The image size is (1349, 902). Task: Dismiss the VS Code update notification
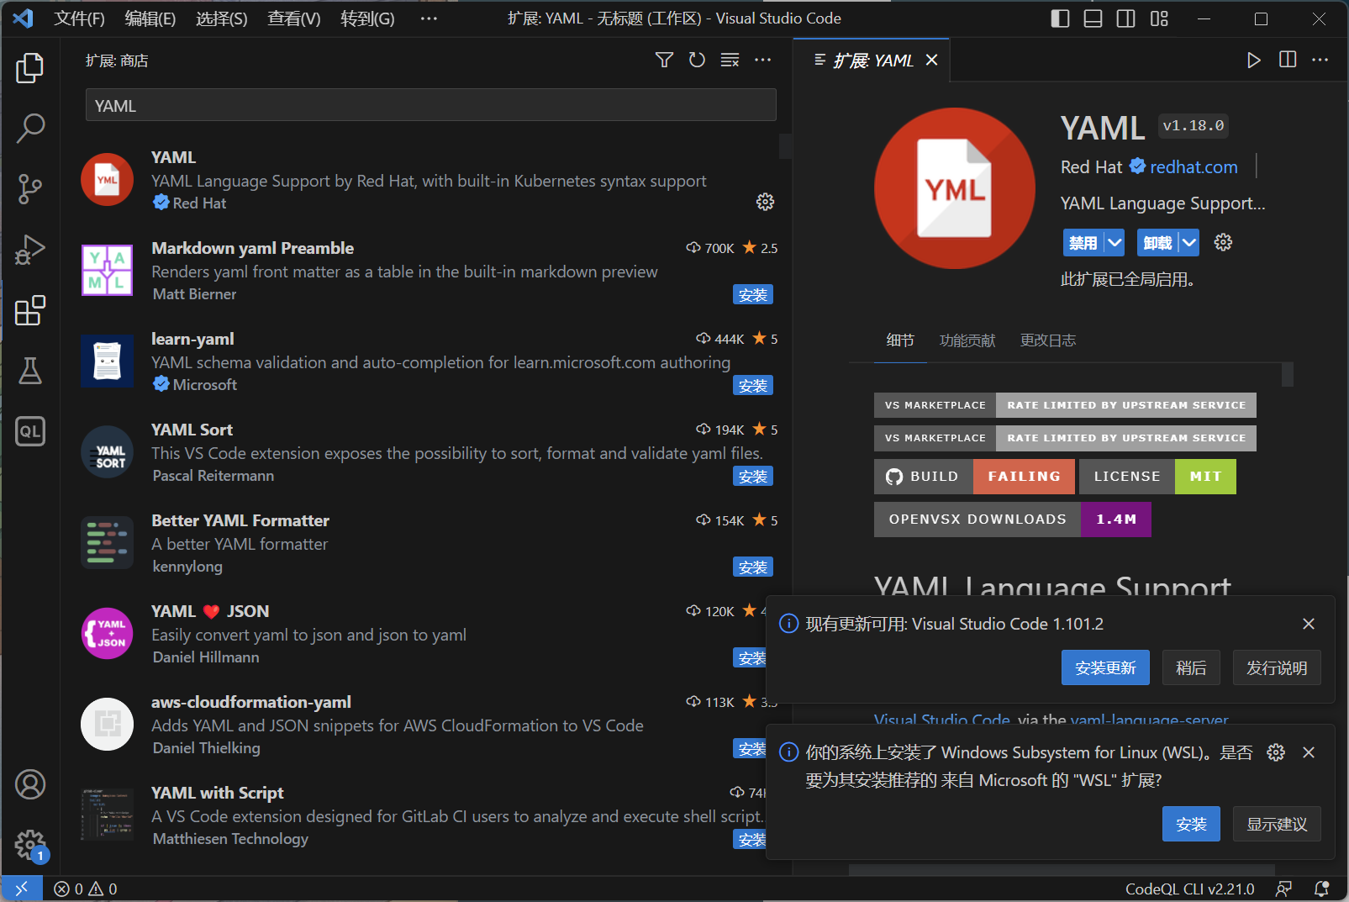point(1309,624)
